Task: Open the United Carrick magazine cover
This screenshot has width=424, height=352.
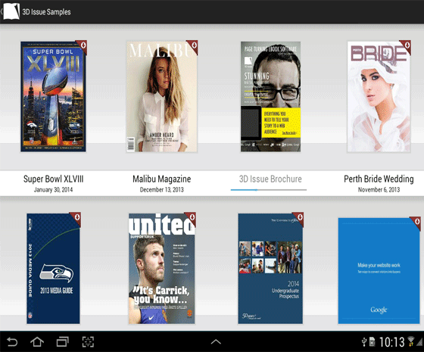Action: (x=162, y=269)
